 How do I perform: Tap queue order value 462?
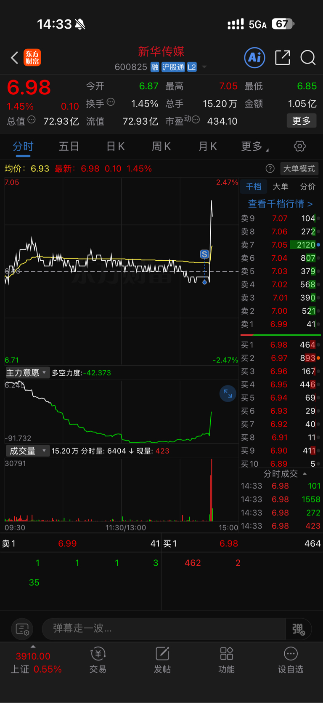pyautogui.click(x=193, y=563)
